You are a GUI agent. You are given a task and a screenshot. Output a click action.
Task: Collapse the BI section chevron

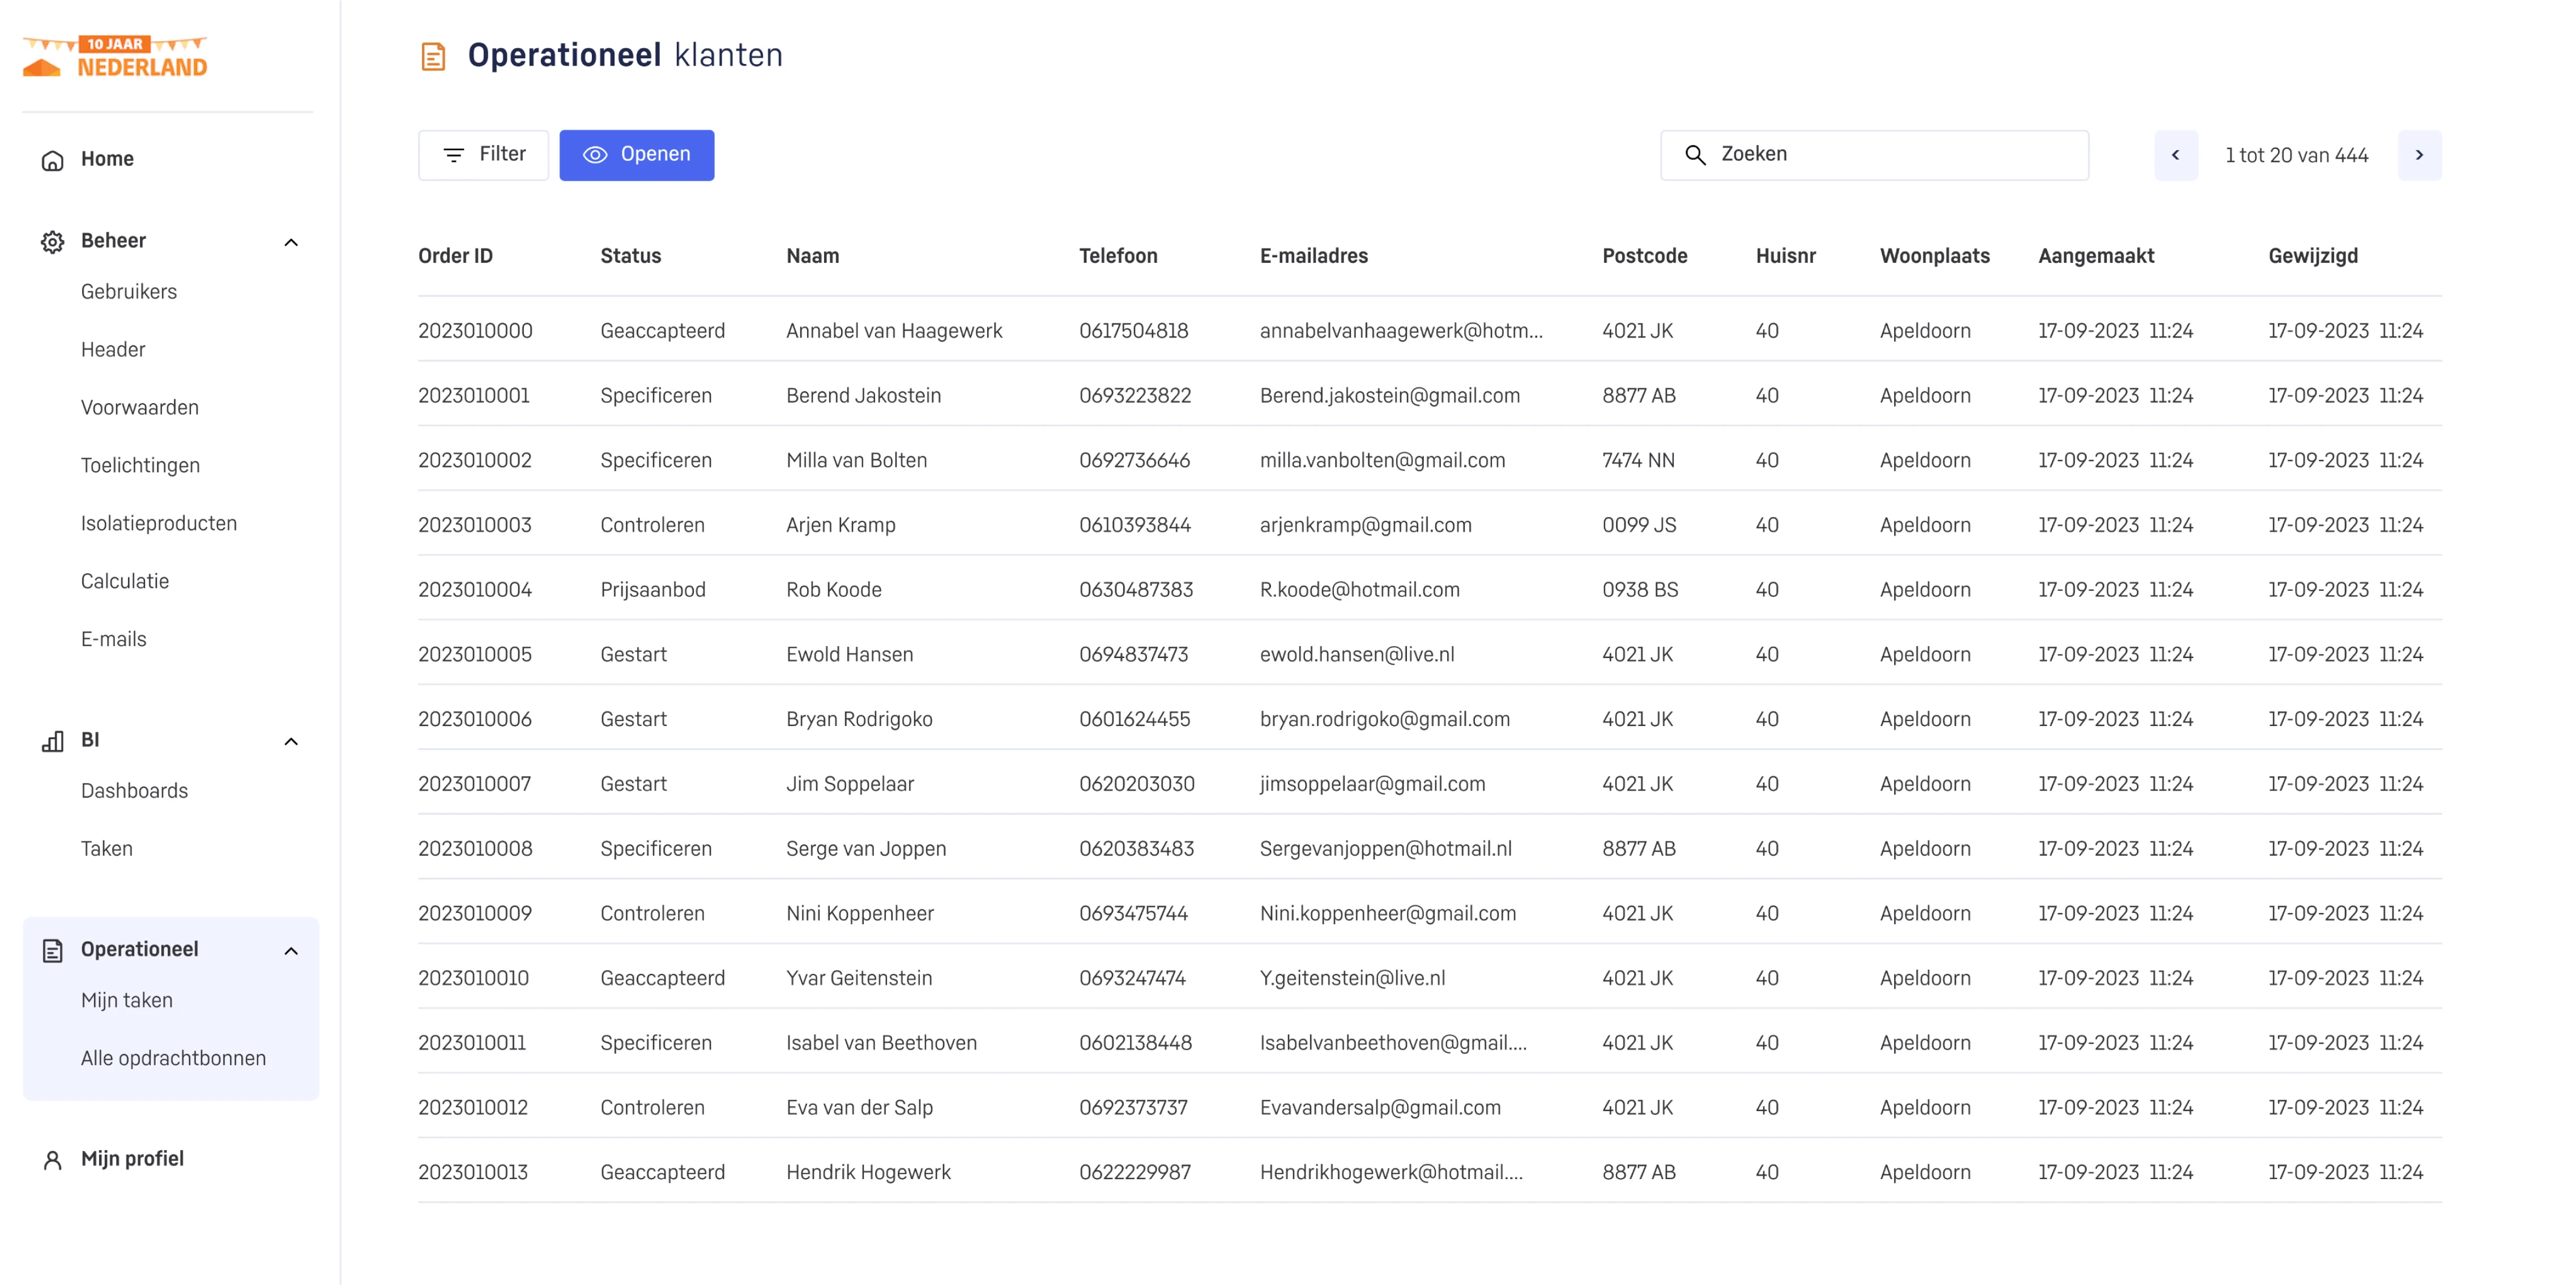coord(291,741)
